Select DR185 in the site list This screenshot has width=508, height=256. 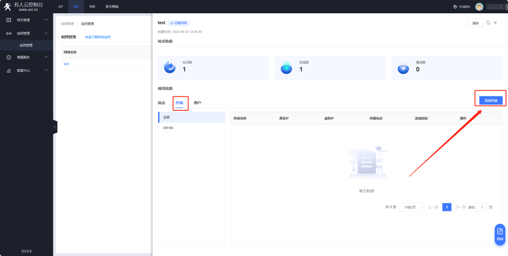point(168,128)
